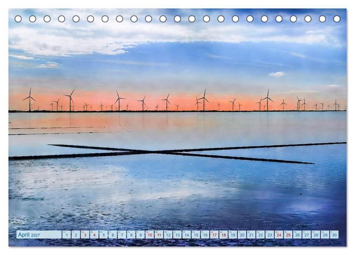Select day 19 in the calendar strip

coord(233,235)
